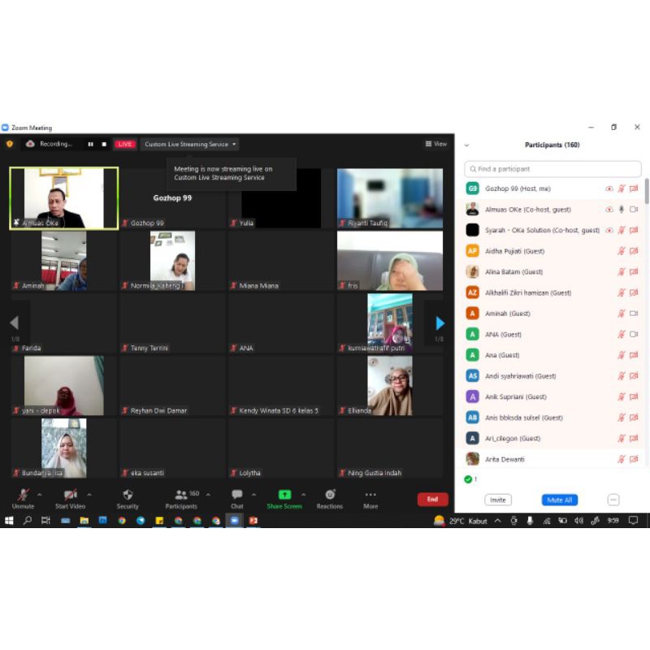Open the Chat panel
Image resolution: width=650 pixels, height=650 pixels.
coord(236,496)
